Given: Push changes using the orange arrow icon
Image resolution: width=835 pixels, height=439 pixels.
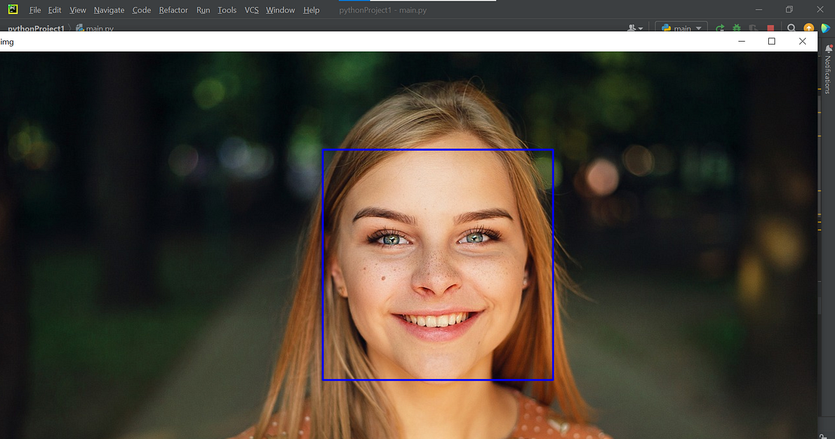Looking at the screenshot, I should [809, 27].
